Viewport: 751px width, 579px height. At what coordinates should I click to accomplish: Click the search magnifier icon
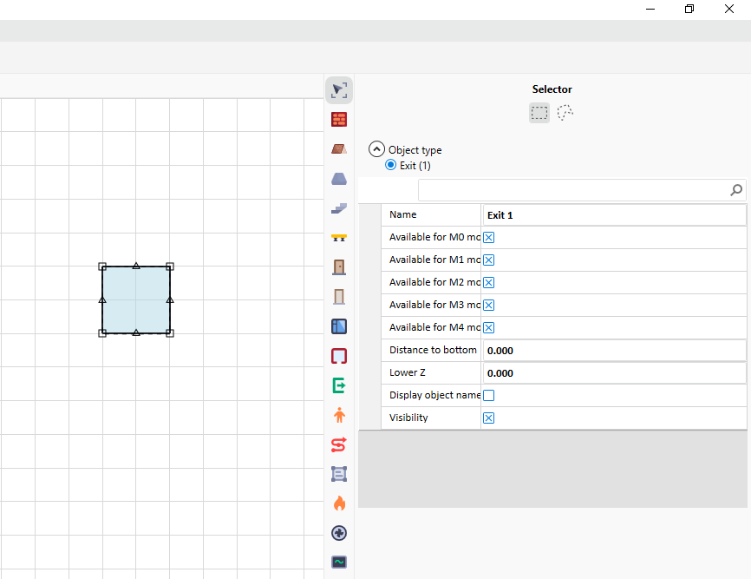click(x=736, y=190)
